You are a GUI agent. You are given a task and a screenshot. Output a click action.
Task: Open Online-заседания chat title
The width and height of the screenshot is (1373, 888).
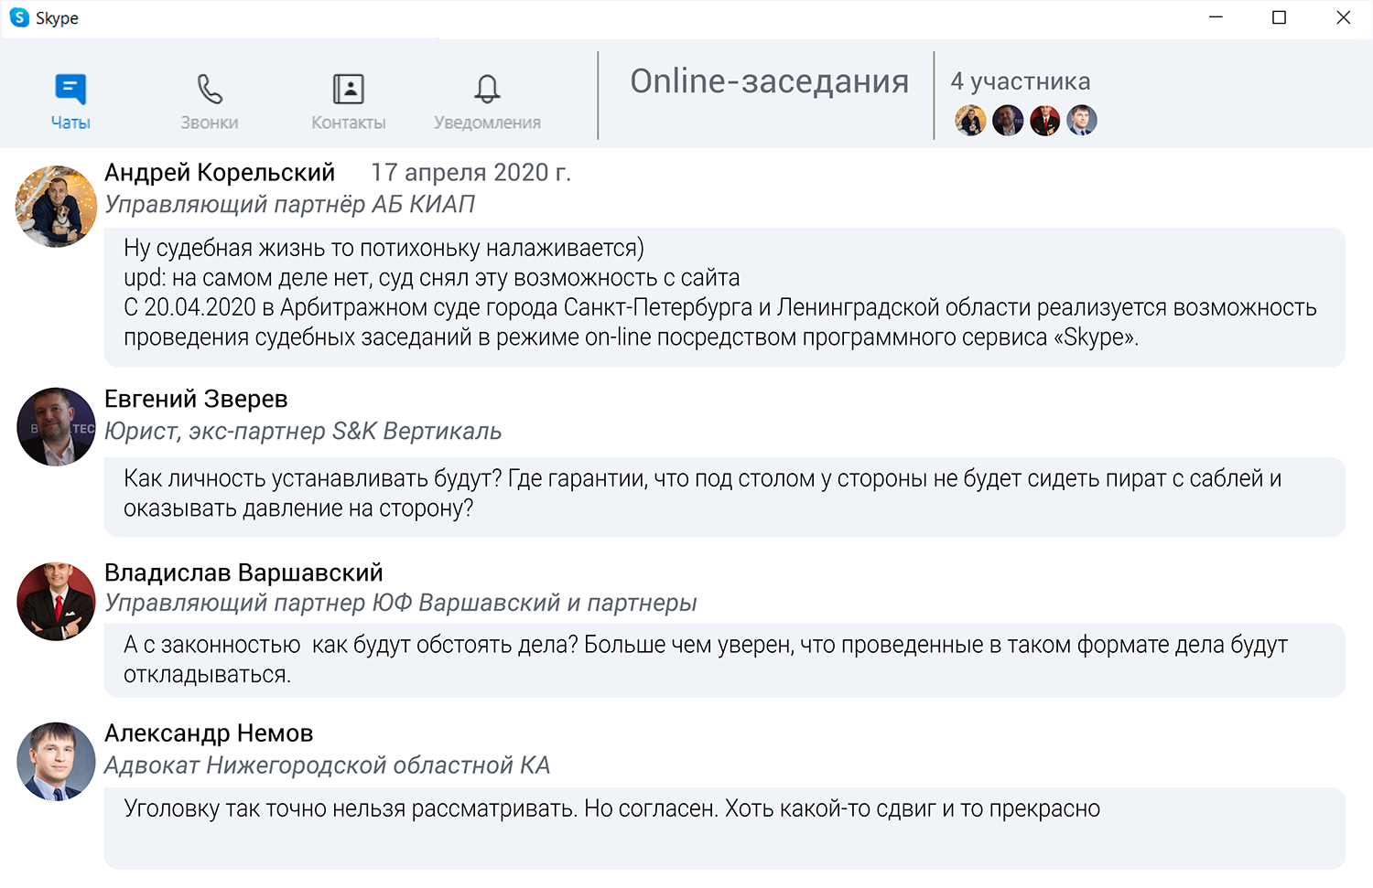[x=769, y=81]
